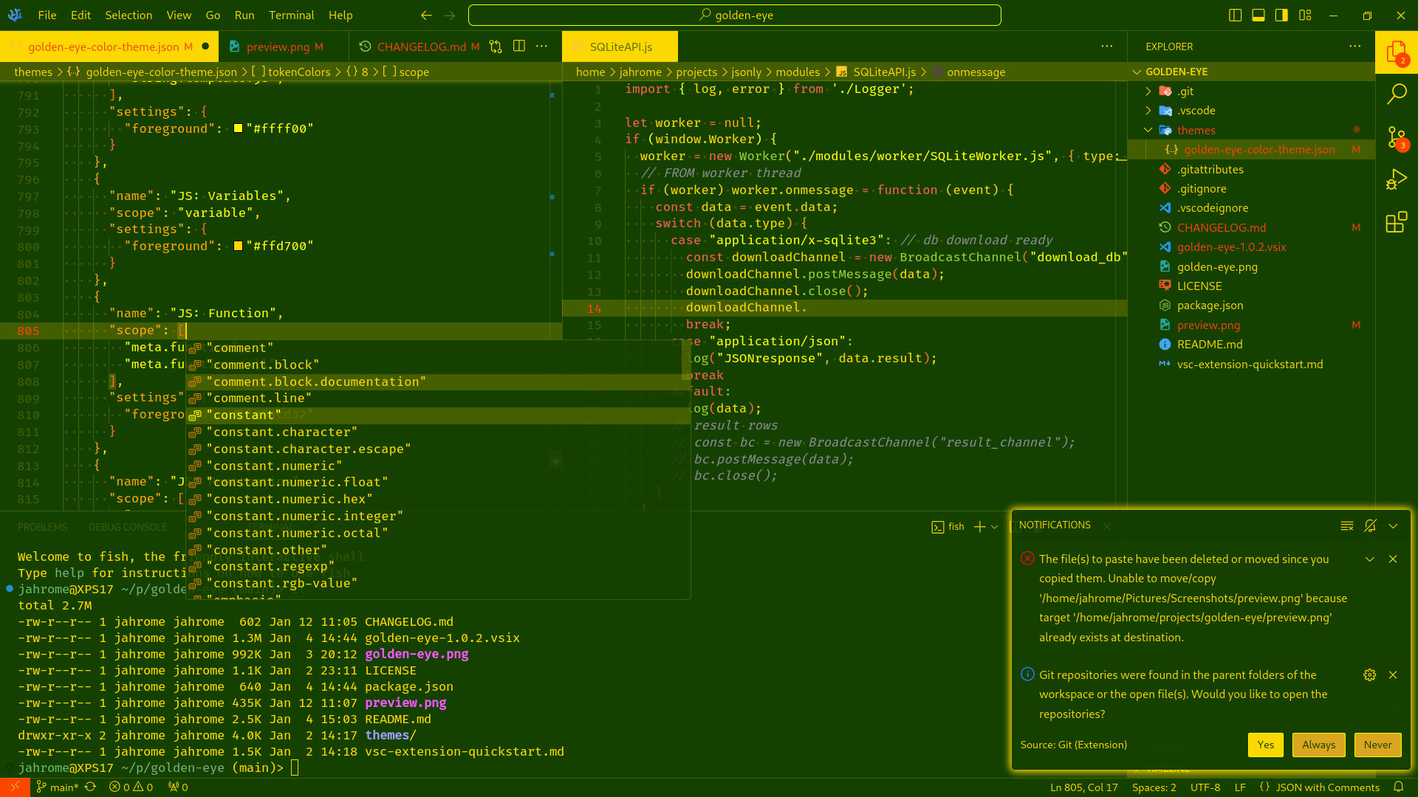Switch to the CHANGELOG.md tab
The image size is (1418, 797).
pyautogui.click(x=421, y=46)
